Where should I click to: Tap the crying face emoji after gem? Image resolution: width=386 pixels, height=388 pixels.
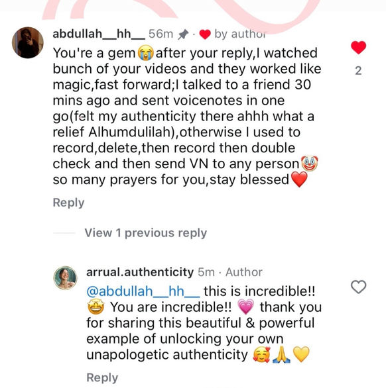click(x=145, y=53)
